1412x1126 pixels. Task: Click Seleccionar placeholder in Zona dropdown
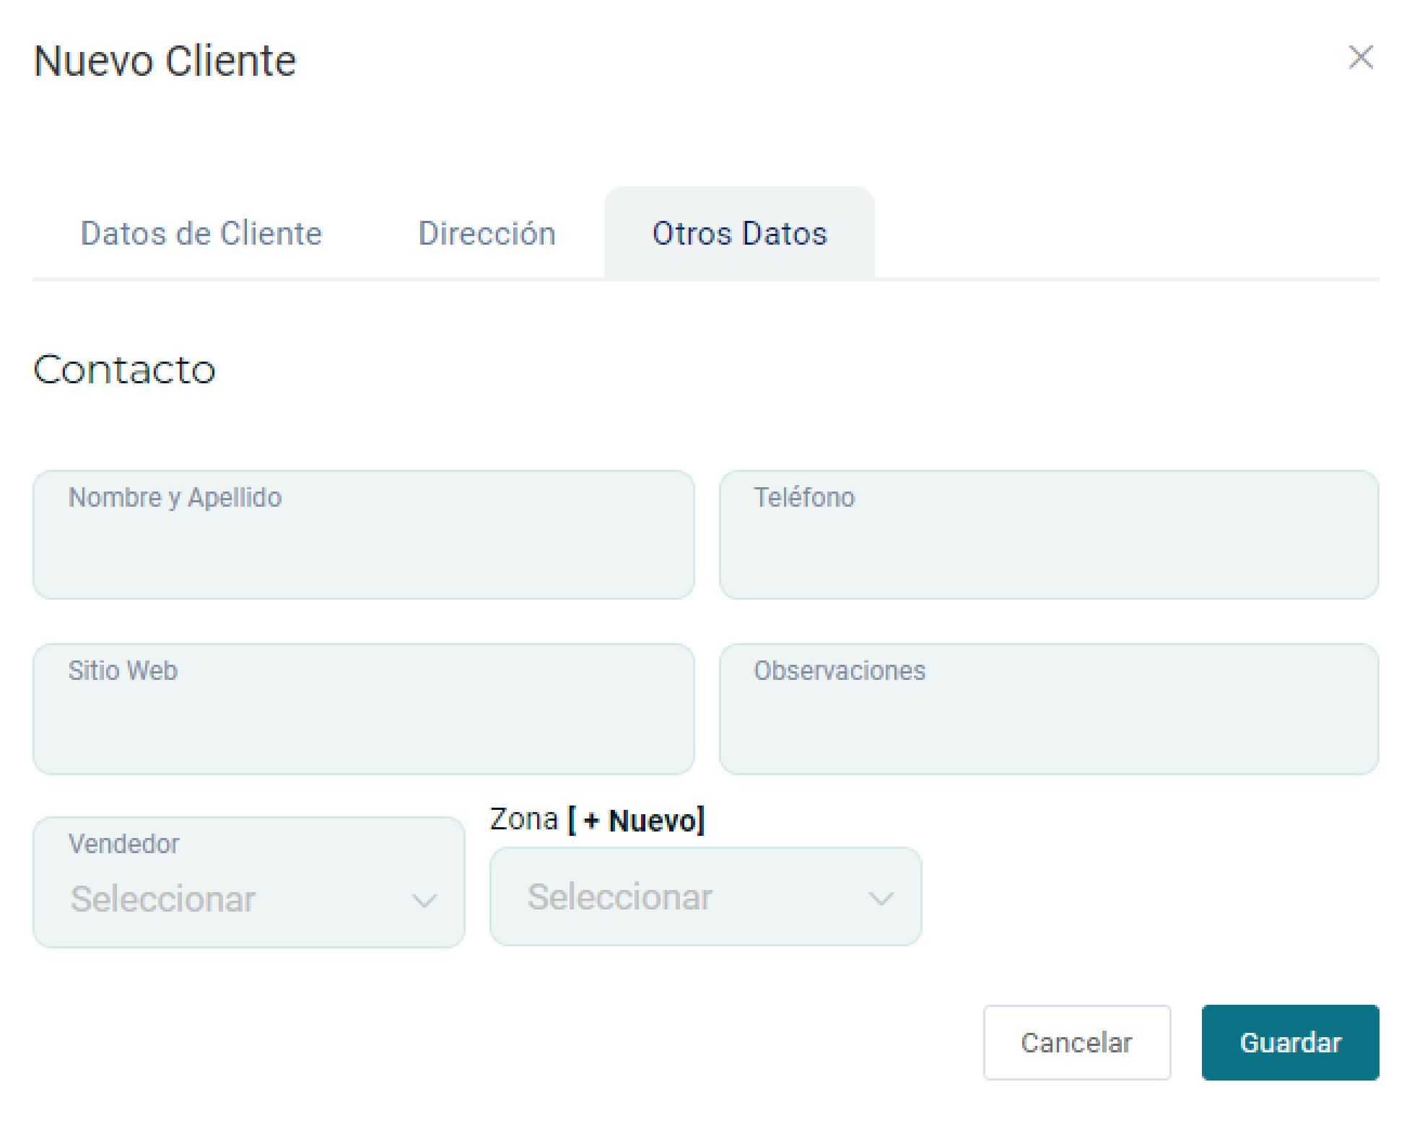tap(619, 897)
